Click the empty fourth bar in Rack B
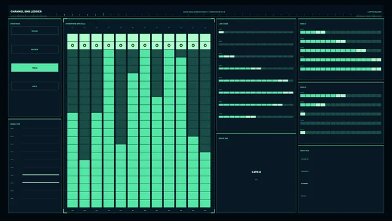 pyautogui.click(x=341, y=123)
